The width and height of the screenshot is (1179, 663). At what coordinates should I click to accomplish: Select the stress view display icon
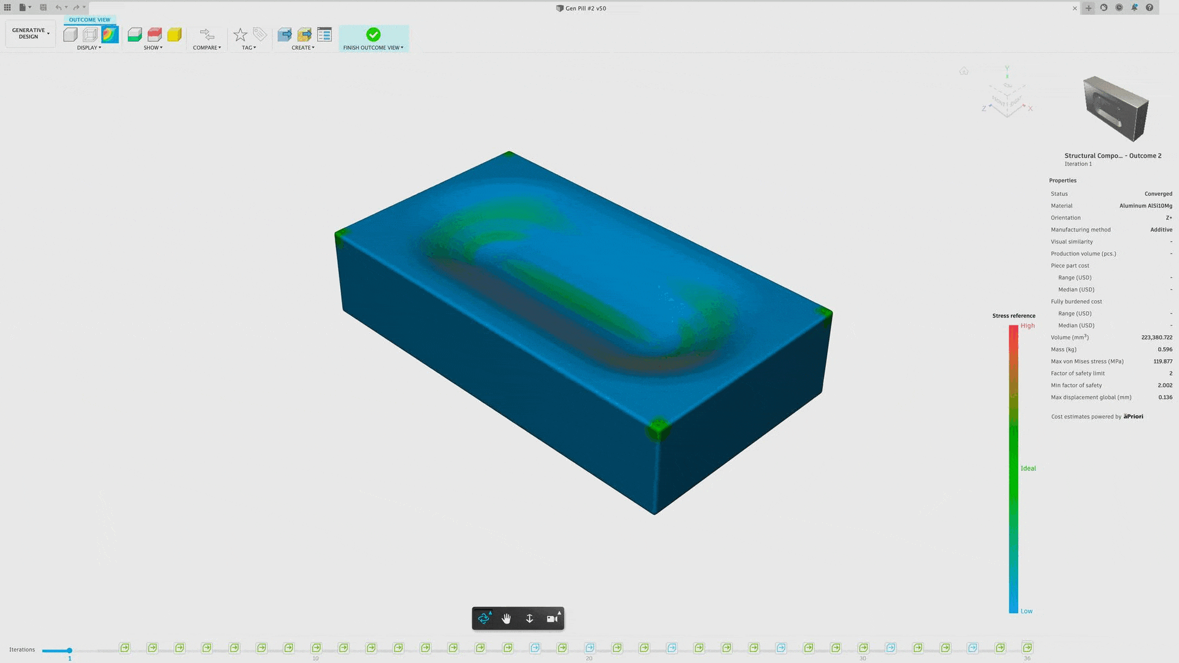(x=110, y=34)
